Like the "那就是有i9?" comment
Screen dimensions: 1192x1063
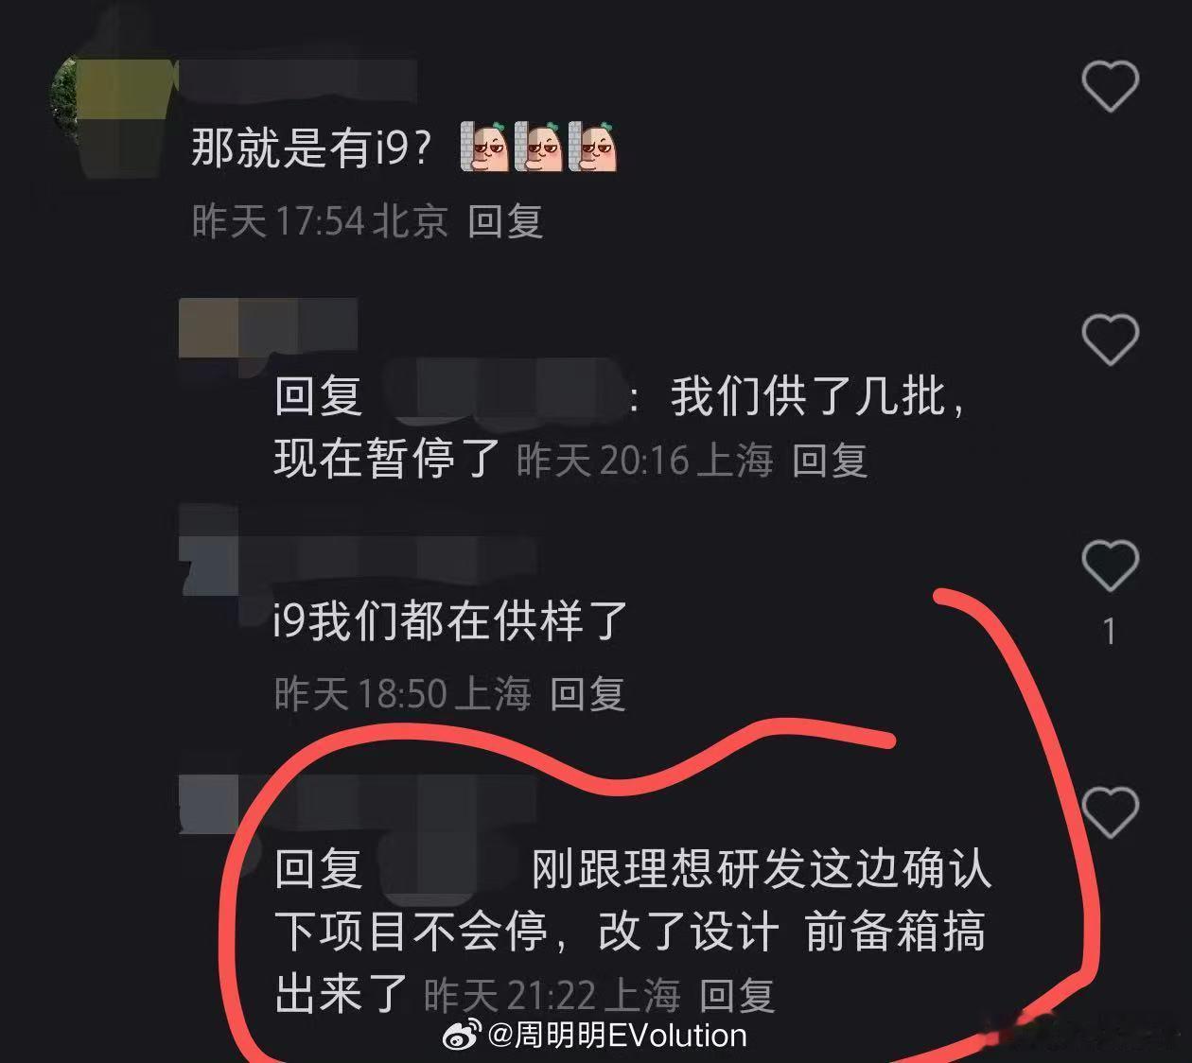click(x=1110, y=86)
